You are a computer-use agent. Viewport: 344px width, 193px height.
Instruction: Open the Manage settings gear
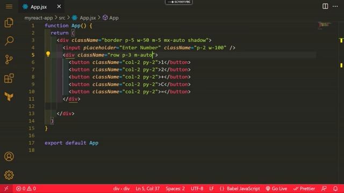pos(9,175)
